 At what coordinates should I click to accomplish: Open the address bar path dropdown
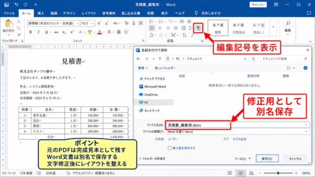tap(245, 59)
